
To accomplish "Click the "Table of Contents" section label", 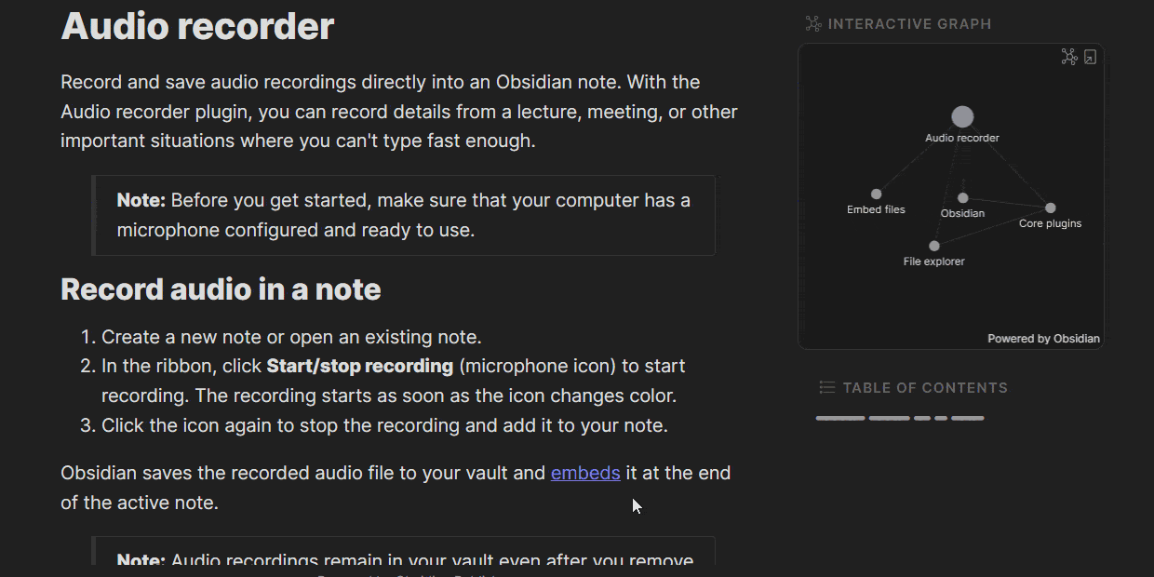I will pyautogui.click(x=925, y=387).
